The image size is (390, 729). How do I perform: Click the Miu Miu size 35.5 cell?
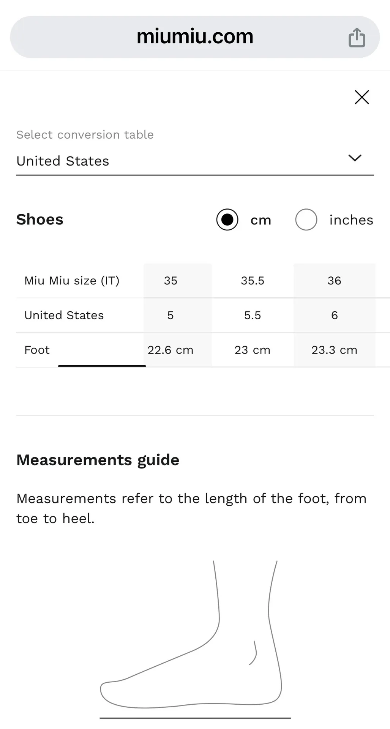[x=253, y=281]
